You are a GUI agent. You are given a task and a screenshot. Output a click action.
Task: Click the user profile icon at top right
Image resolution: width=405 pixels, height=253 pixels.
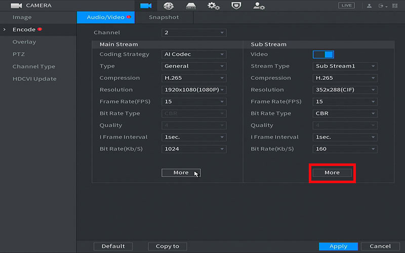click(x=369, y=6)
